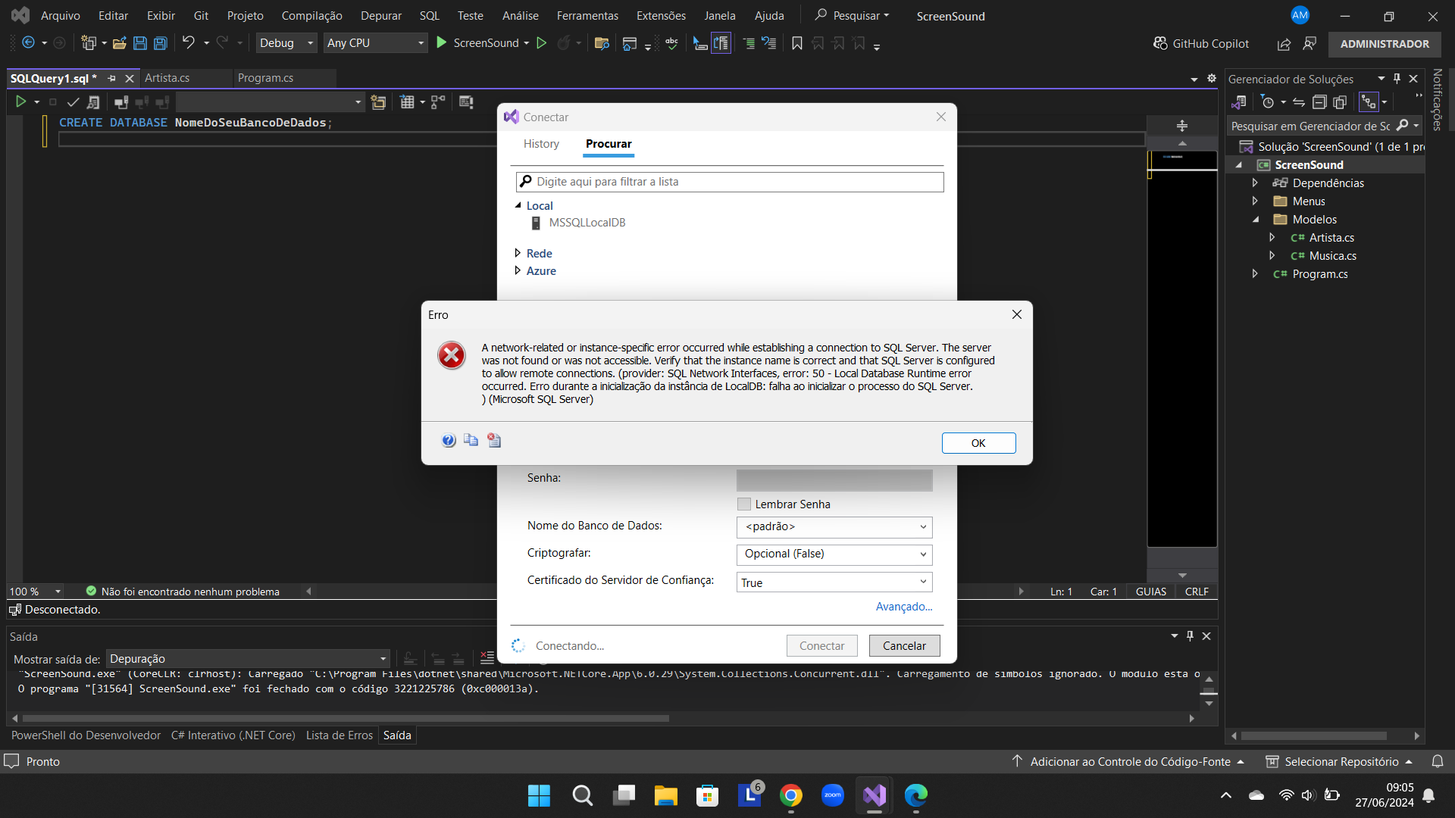The image size is (1455, 818).
Task: Select MSSQLLocalDB server in list
Action: [x=587, y=223]
